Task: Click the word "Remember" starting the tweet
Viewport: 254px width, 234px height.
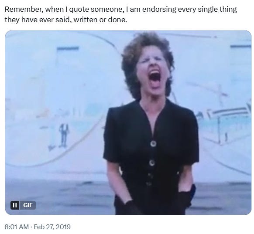Action: tap(24, 9)
